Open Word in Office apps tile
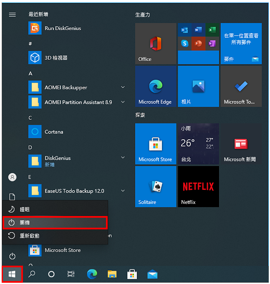Image resolution: width=270 pixels, height=284 pixels. tap(198, 30)
